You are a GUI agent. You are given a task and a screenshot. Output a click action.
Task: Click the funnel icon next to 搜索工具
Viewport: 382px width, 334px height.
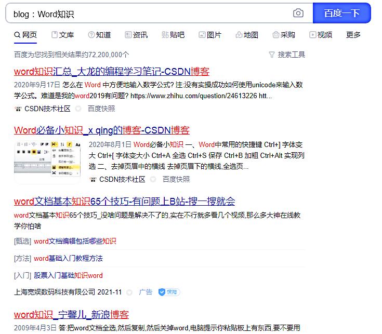pyautogui.click(x=272, y=55)
